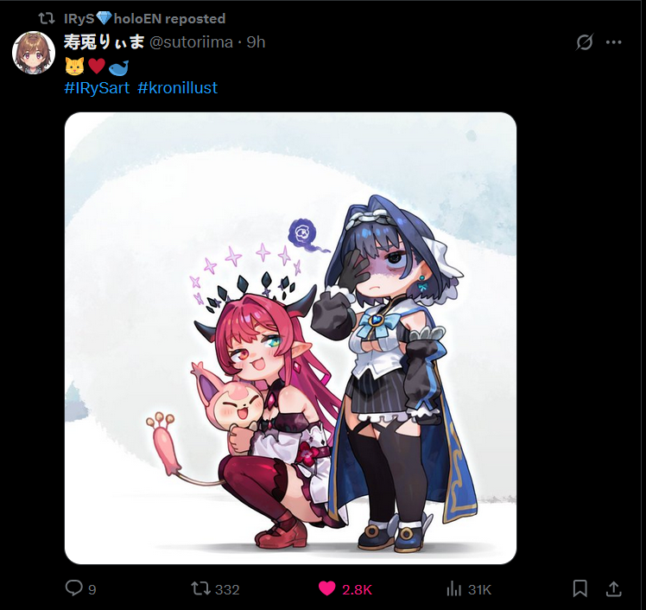The width and height of the screenshot is (646, 610).
Task: Open the author's profile avatar
Action: 34,53
